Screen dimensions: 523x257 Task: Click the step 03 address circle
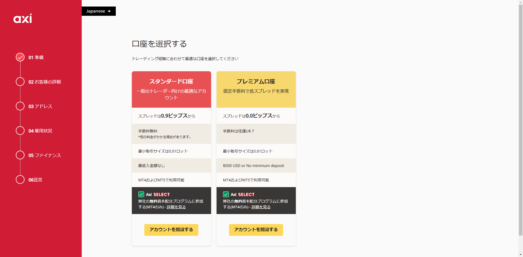click(20, 106)
